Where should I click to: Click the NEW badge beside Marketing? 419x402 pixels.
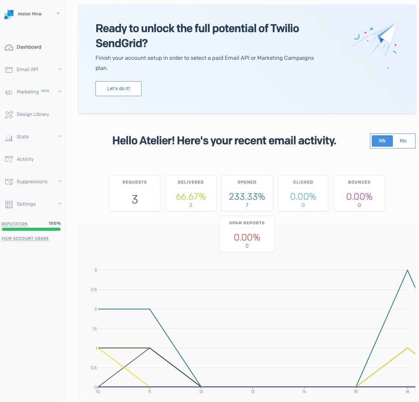[45, 91]
